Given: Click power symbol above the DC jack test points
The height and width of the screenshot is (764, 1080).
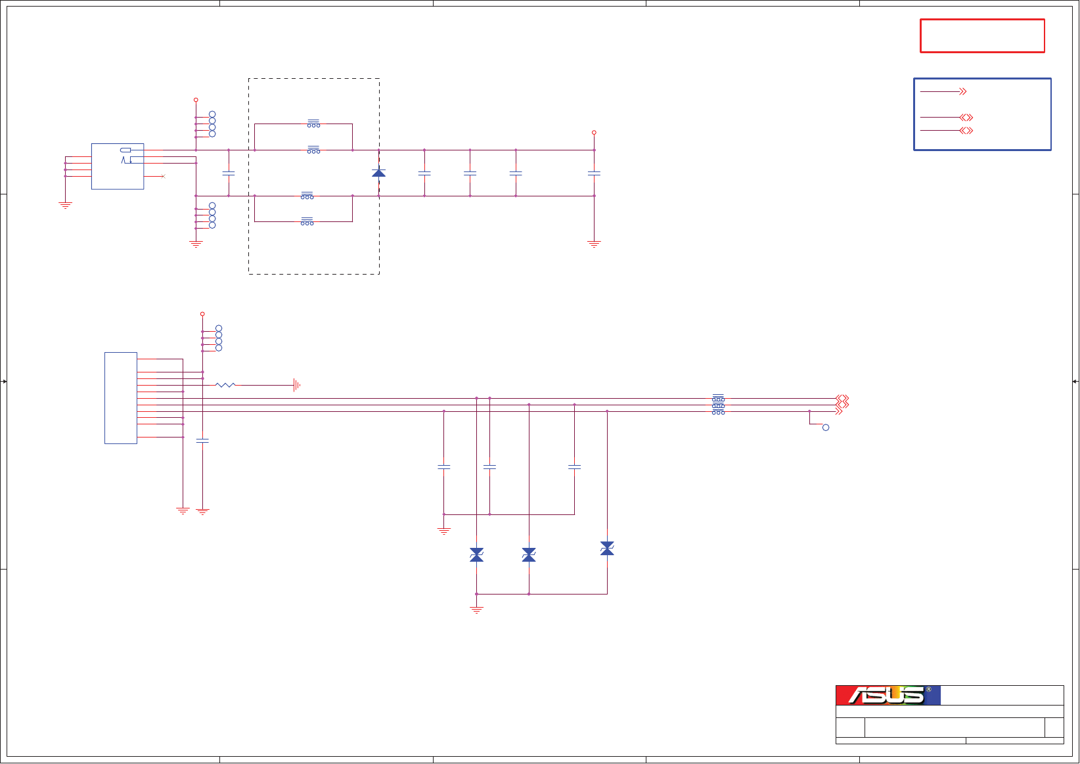Looking at the screenshot, I should pos(196,100).
